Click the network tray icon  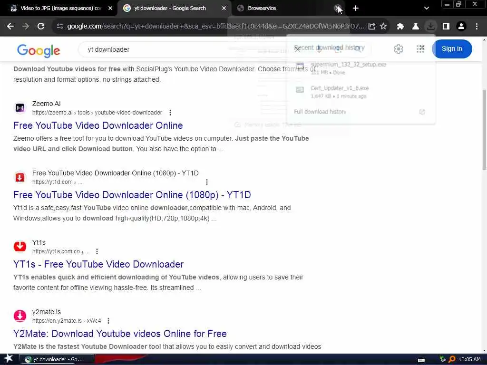coord(443,359)
